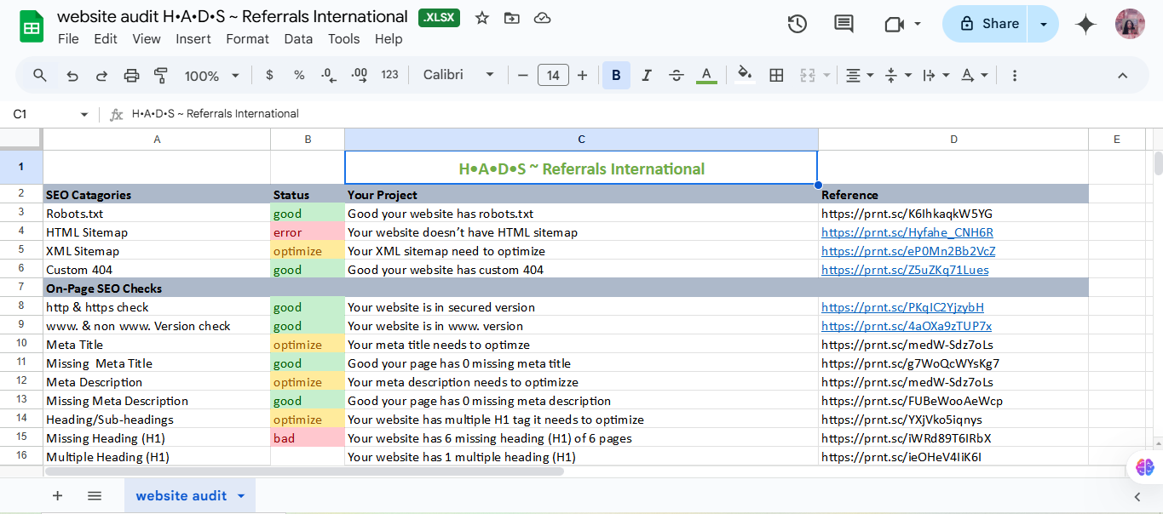Add a new sheet with the plus button

[57, 495]
